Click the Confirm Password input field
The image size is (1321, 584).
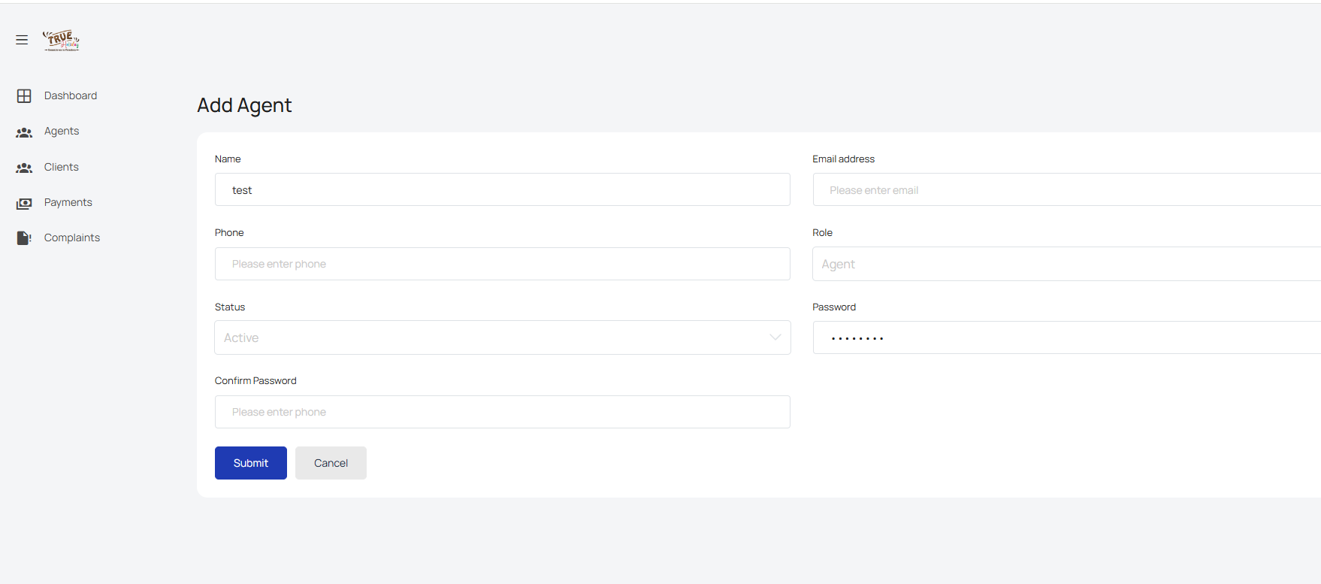pos(502,412)
